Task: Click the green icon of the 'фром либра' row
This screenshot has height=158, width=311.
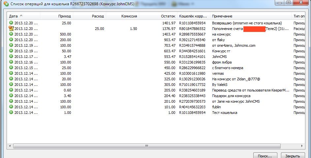Action: coord(11,62)
